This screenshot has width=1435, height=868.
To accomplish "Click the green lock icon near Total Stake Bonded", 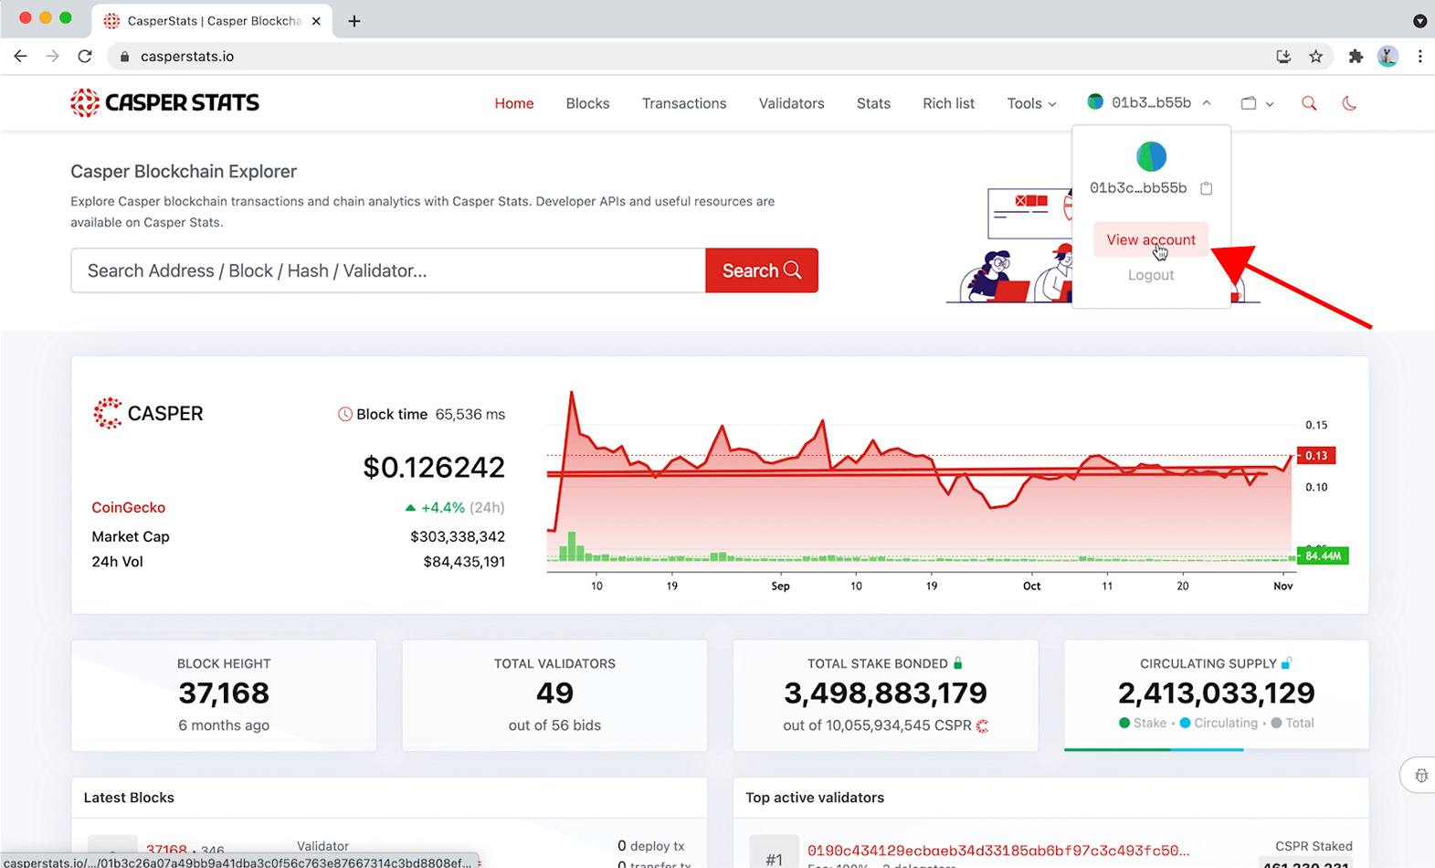I will pos(958,662).
